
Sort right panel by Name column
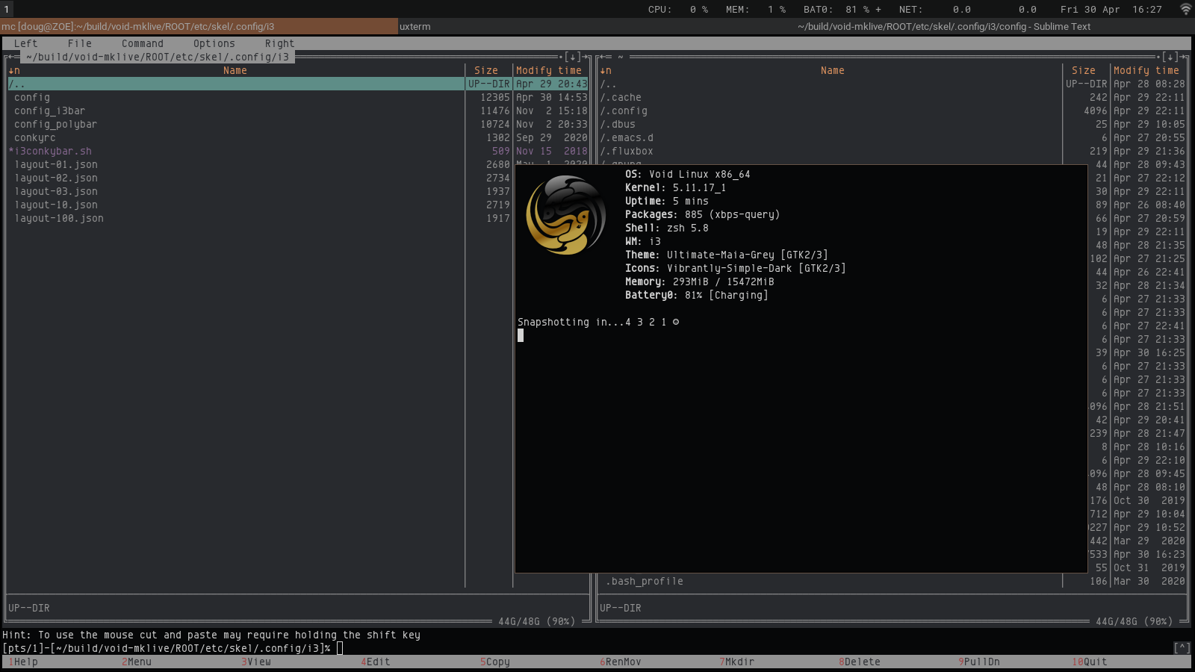click(x=832, y=70)
